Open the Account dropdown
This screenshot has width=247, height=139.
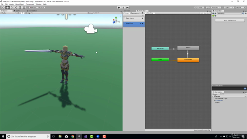pyautogui.click(x=216, y=8)
